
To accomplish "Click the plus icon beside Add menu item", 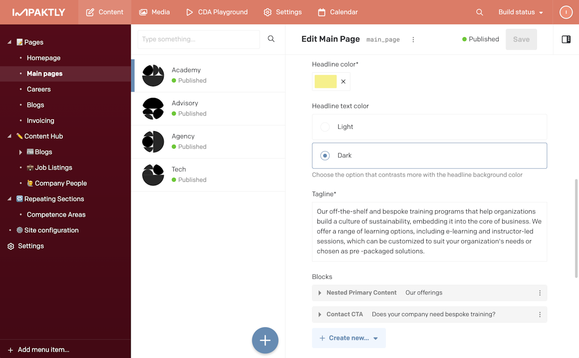I will [x=11, y=350].
